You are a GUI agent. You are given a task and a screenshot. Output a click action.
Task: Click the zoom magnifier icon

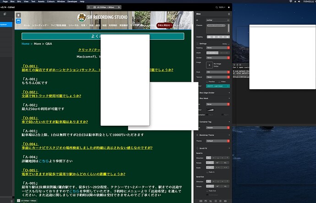pos(216,7)
